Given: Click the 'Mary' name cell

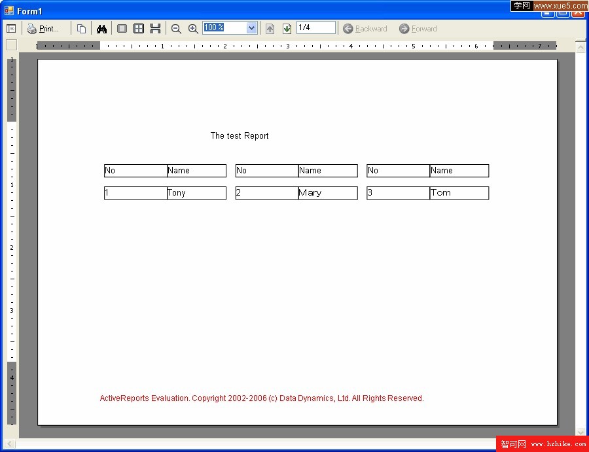Looking at the screenshot, I should pos(328,193).
